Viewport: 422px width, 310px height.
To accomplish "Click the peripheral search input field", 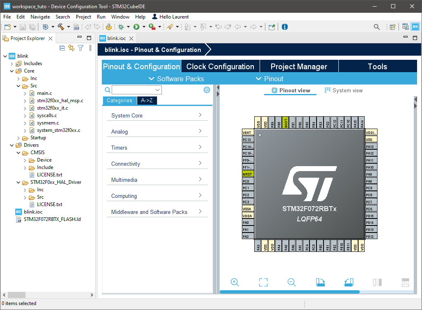I will (134, 90).
